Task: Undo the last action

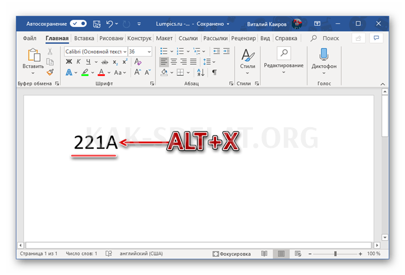Action: [x=110, y=24]
